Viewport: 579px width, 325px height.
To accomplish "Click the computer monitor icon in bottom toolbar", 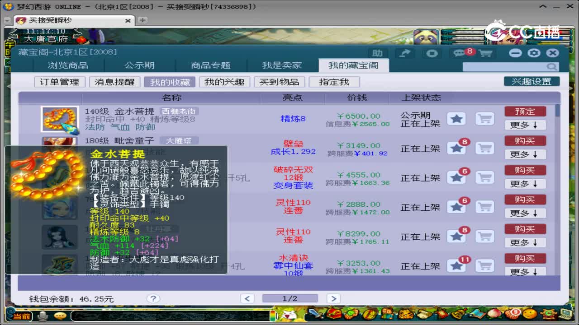I will click(566, 314).
